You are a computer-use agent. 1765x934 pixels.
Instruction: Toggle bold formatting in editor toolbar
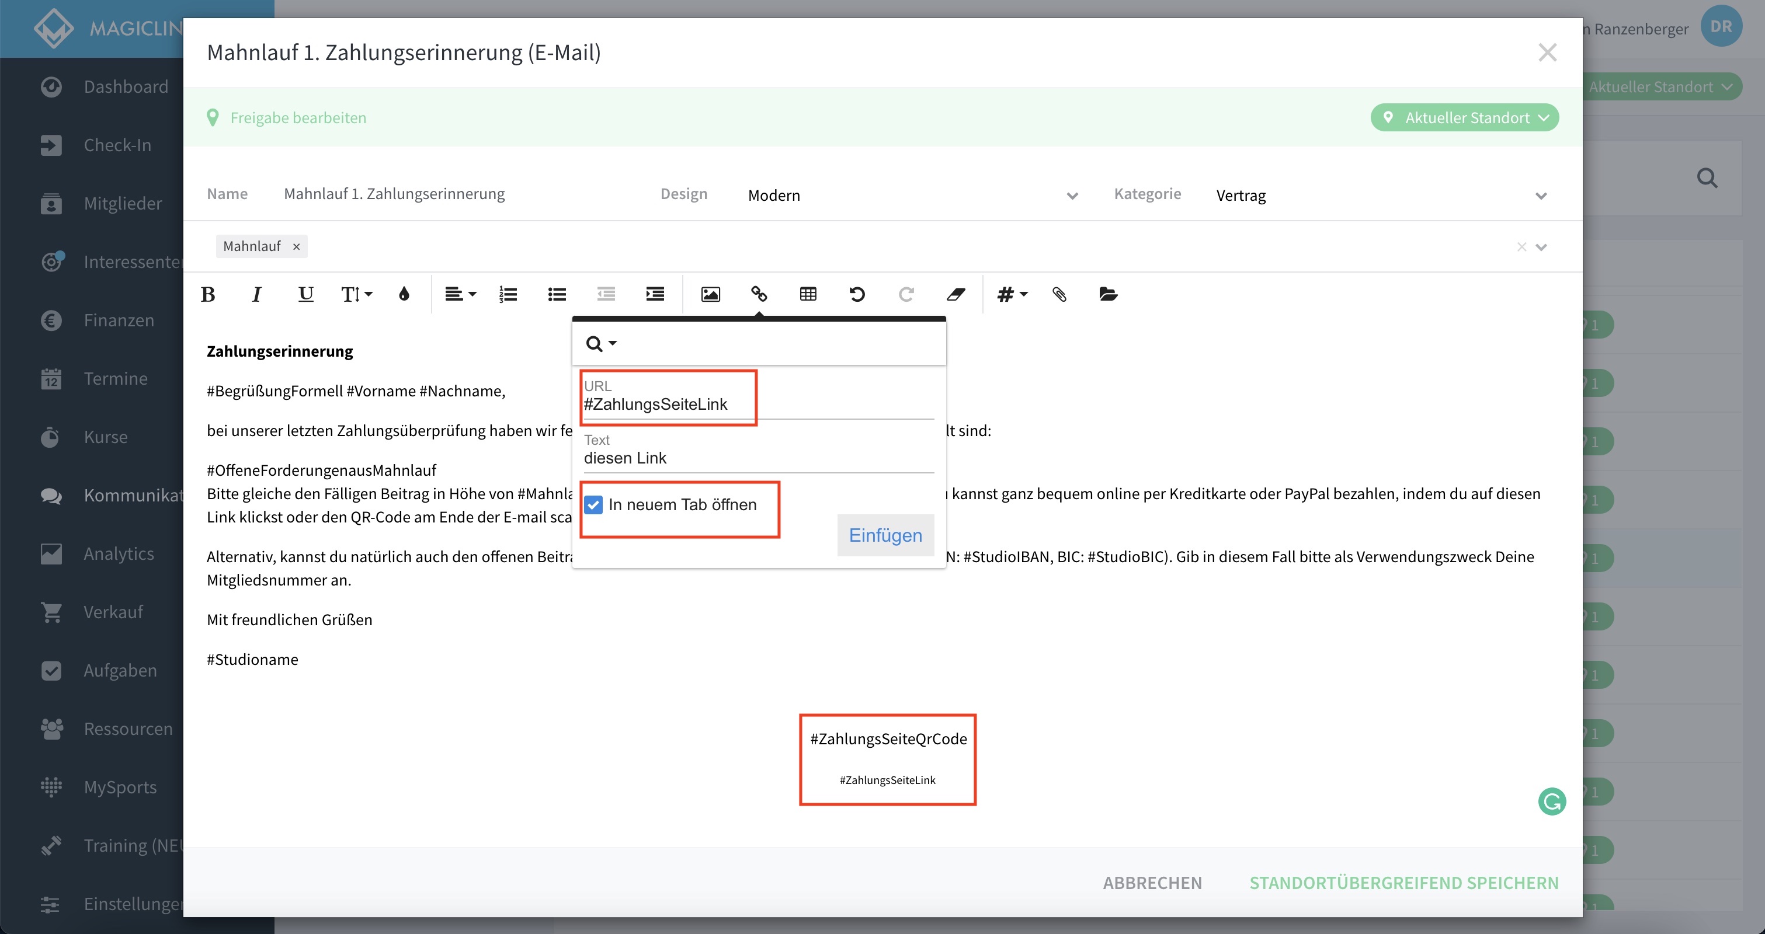[209, 294]
